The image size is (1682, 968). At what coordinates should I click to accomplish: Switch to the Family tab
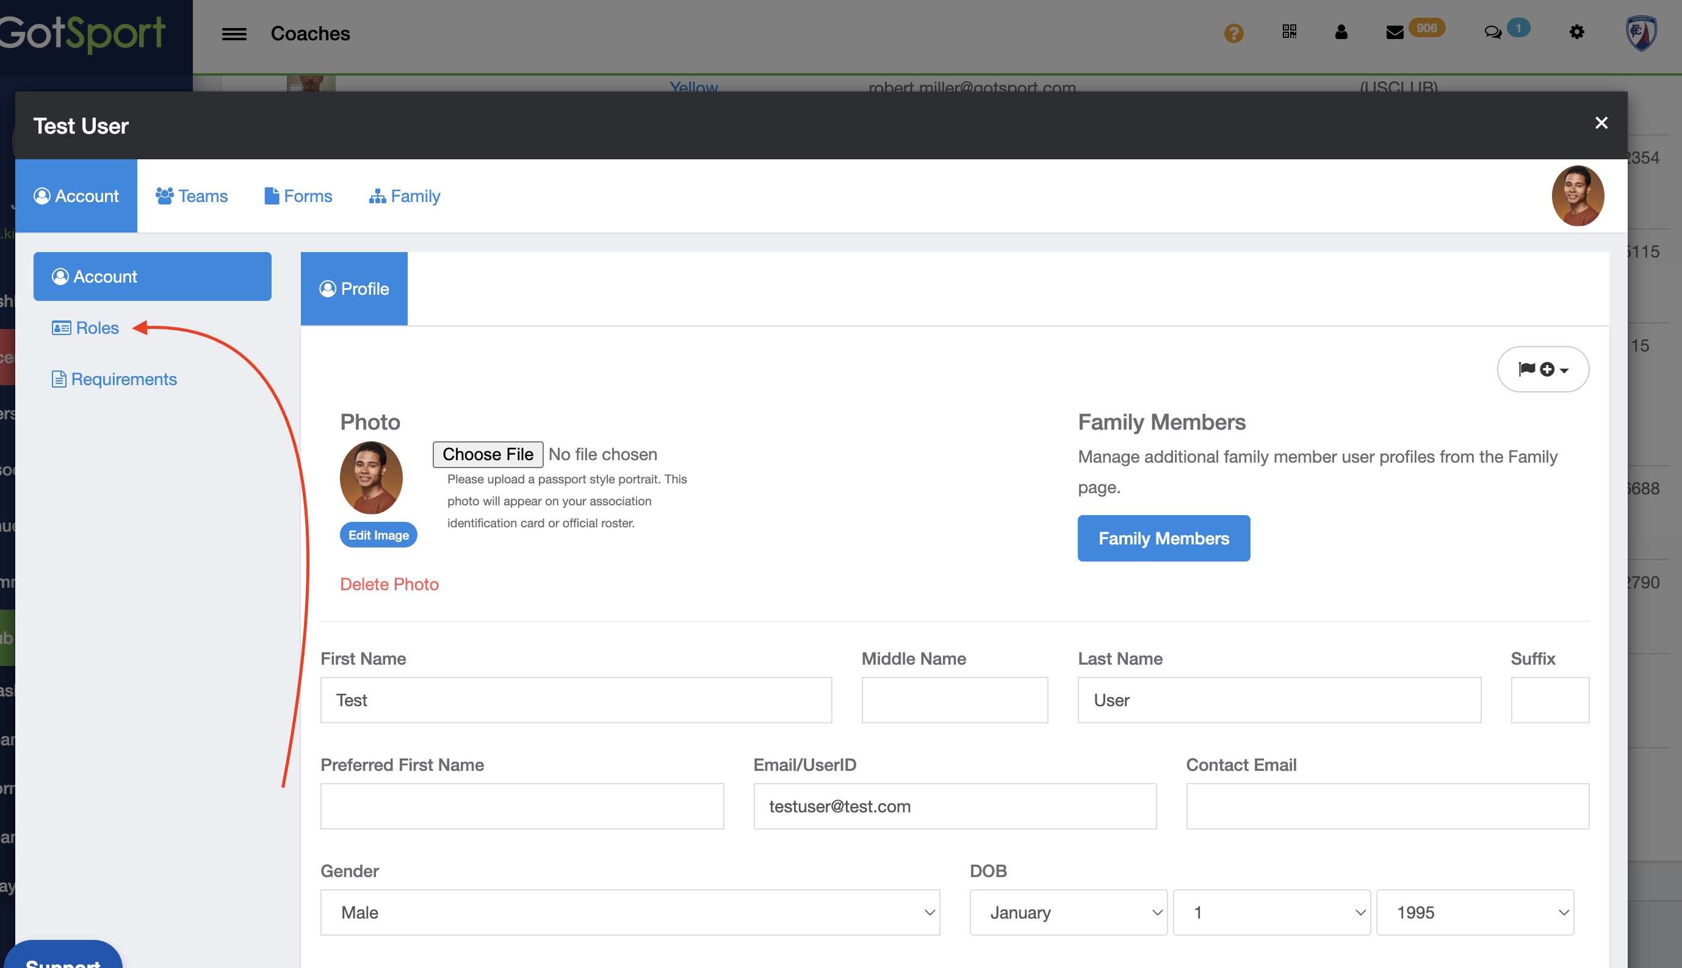pyautogui.click(x=404, y=195)
